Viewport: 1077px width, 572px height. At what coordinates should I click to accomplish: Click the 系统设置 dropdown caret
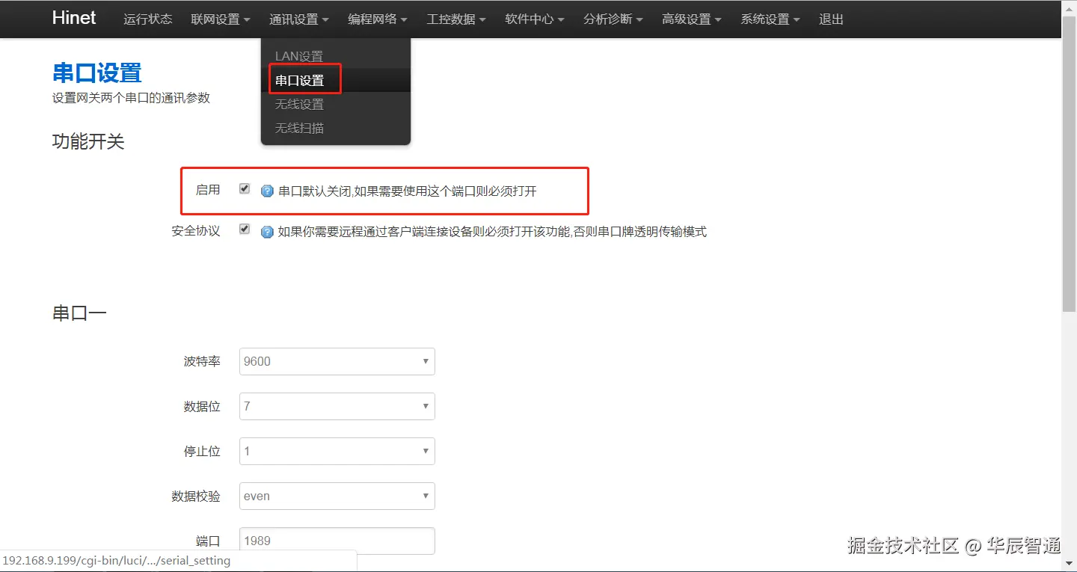pos(795,19)
